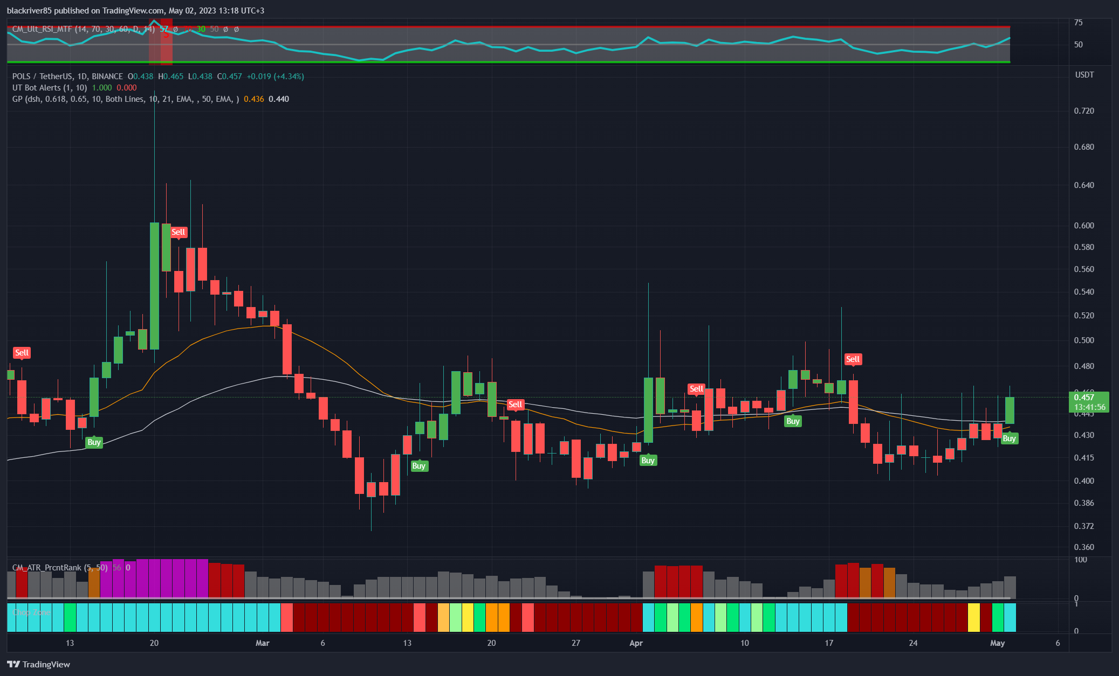1119x676 pixels.
Task: Click the Mar date label on the time axis
Action: (x=262, y=643)
